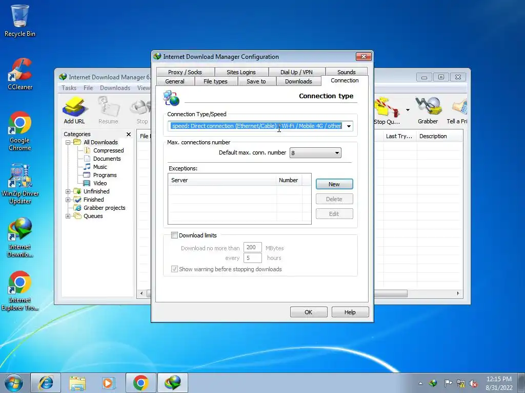Screen dimensions: 525x393
Task: Click the Internet Explorer taskbar icon
Action: tap(46, 383)
